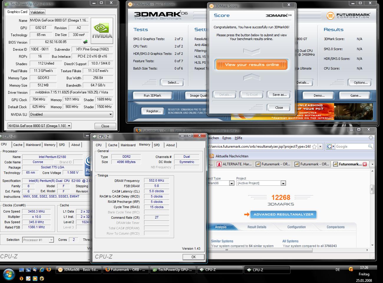Open the Comparisons tab on the ORB page
This screenshot has height=283, width=383.
(x=336, y=227)
